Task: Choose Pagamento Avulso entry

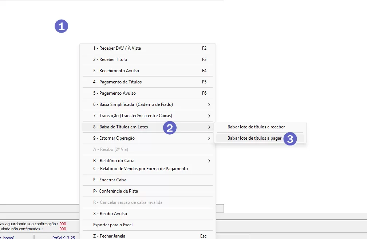Action: click(x=114, y=93)
